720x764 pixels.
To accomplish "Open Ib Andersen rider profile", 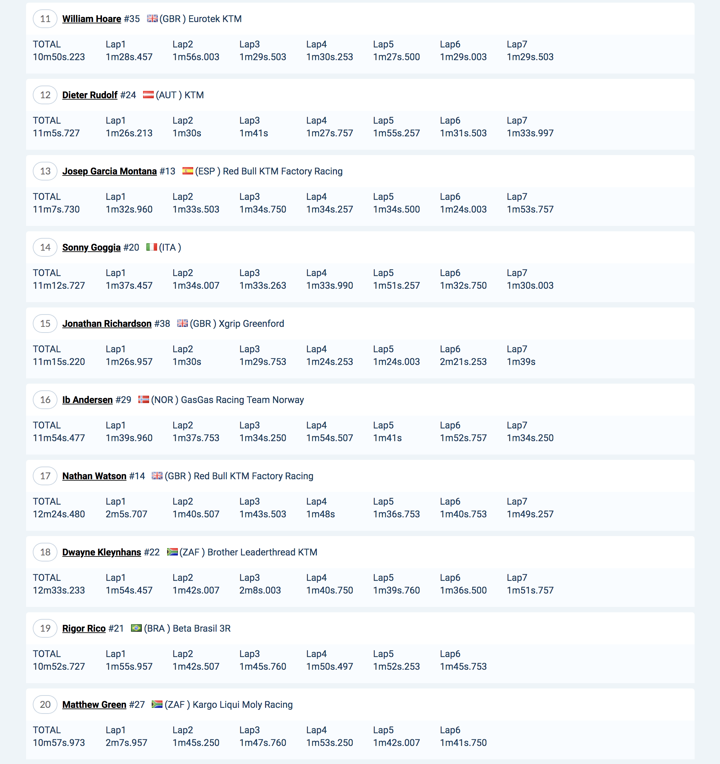I will coord(87,400).
